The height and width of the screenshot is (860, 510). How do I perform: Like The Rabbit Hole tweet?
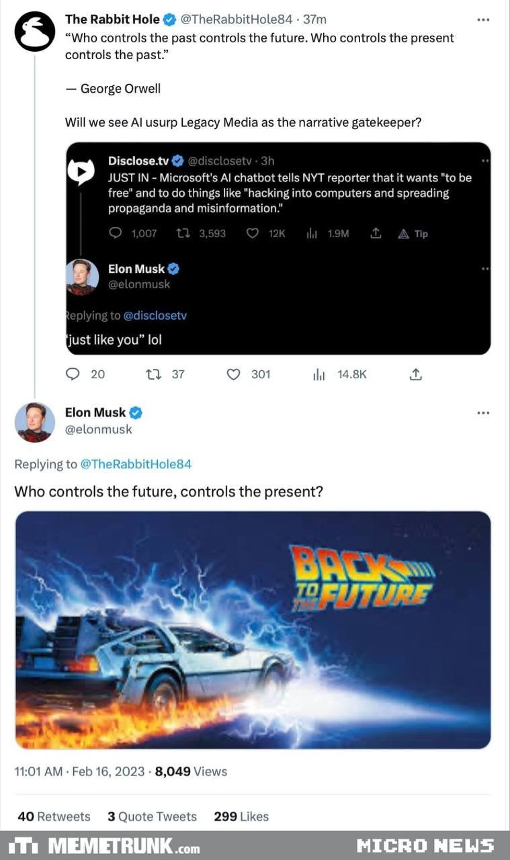pyautogui.click(x=234, y=374)
